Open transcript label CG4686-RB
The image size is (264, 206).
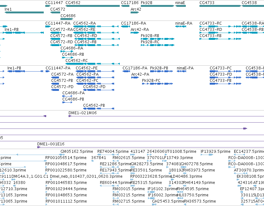coord(73,54)
